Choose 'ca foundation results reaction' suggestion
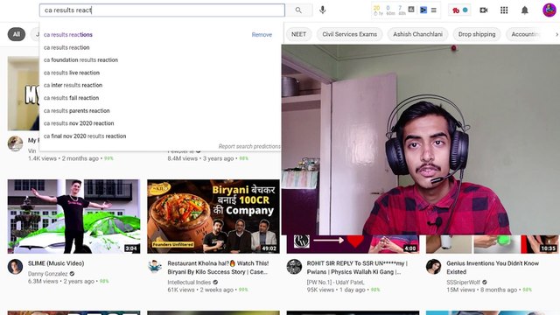Viewport: 560px width, 315px height. coord(80,60)
